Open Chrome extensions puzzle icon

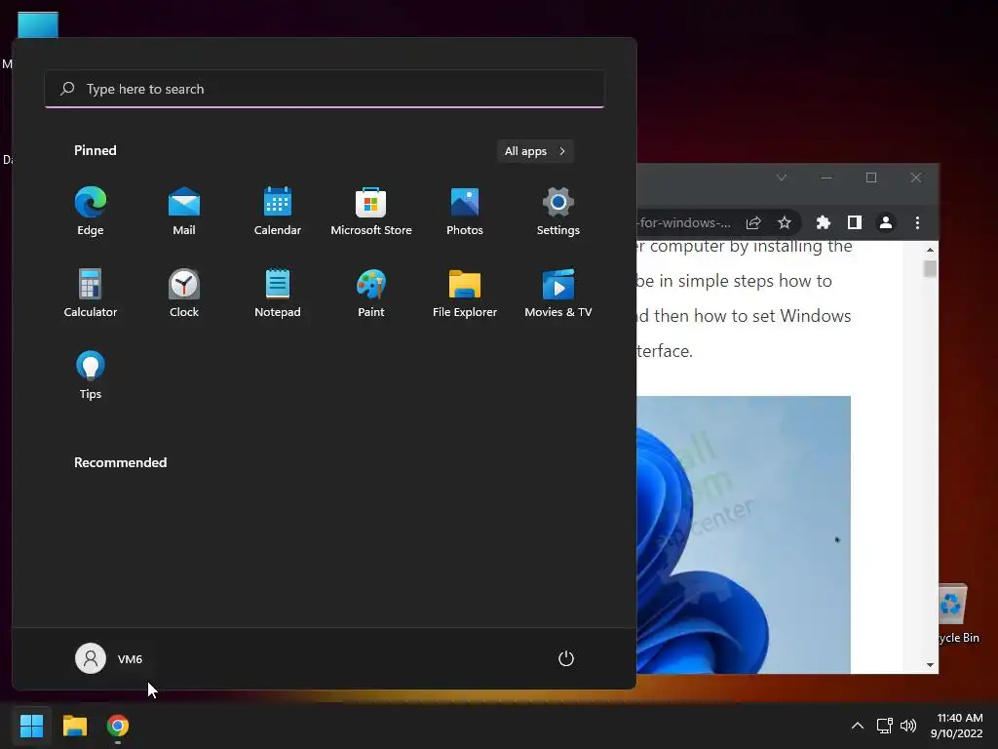pos(824,222)
